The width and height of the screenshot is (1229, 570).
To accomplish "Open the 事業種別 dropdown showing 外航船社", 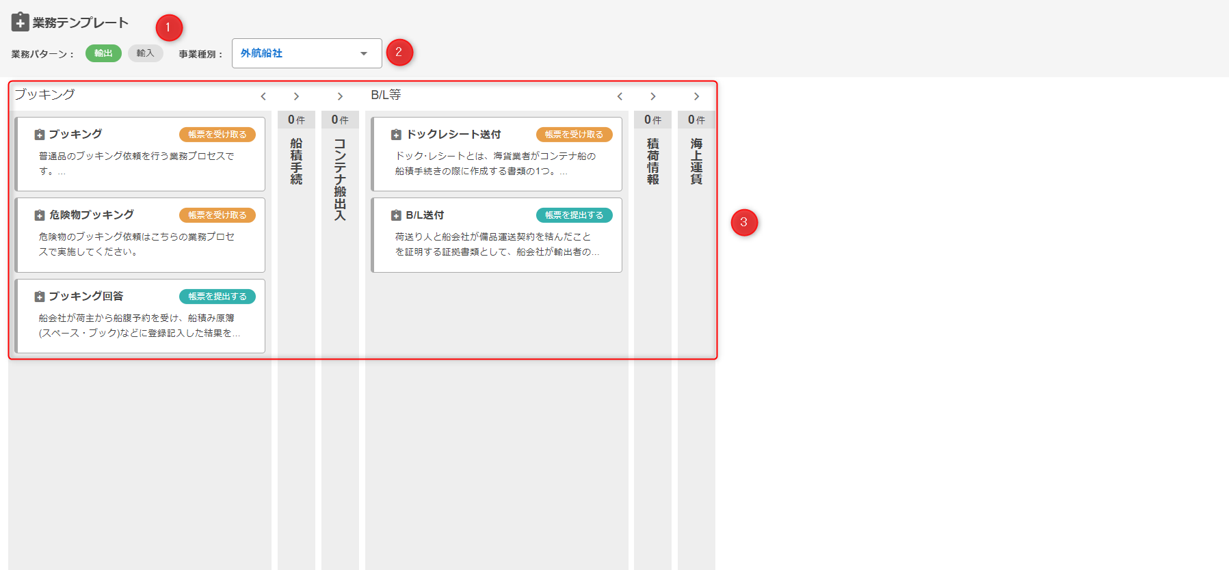I will [x=306, y=53].
